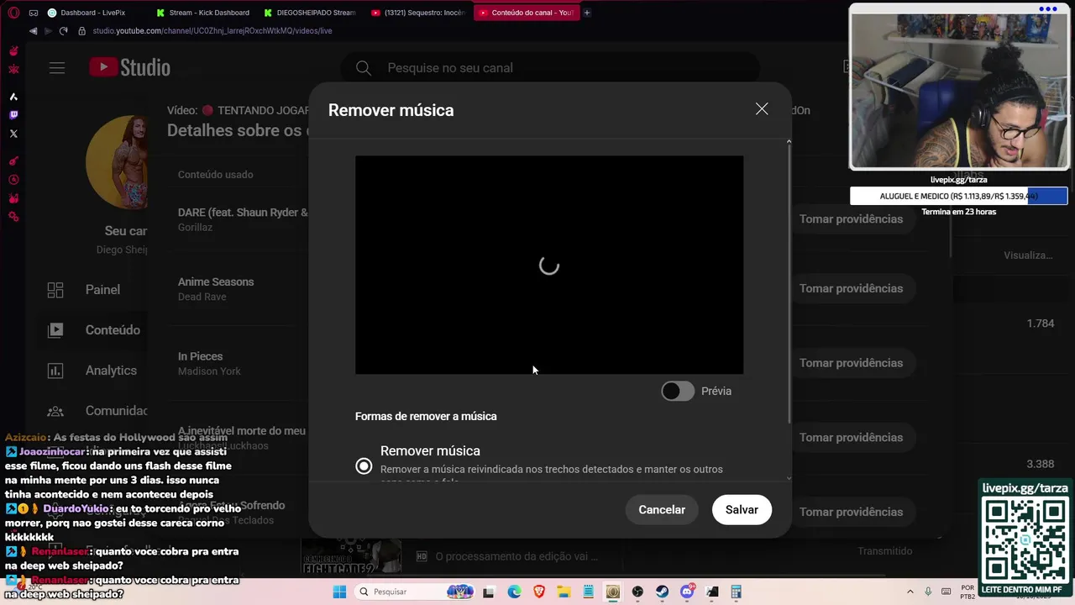Click Tomar providências for In Pieces

coord(851,363)
